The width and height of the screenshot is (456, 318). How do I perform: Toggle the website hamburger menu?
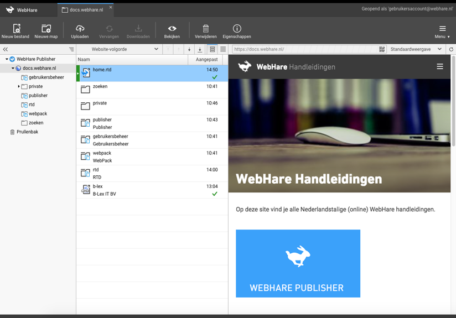click(x=440, y=66)
